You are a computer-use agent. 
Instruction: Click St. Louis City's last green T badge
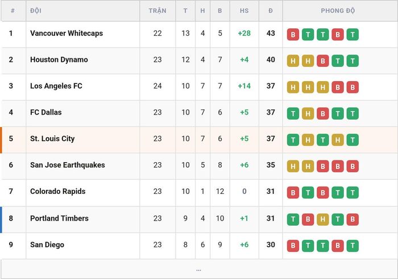click(353, 139)
